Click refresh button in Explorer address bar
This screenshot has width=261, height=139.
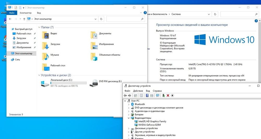(x=101, y=19)
